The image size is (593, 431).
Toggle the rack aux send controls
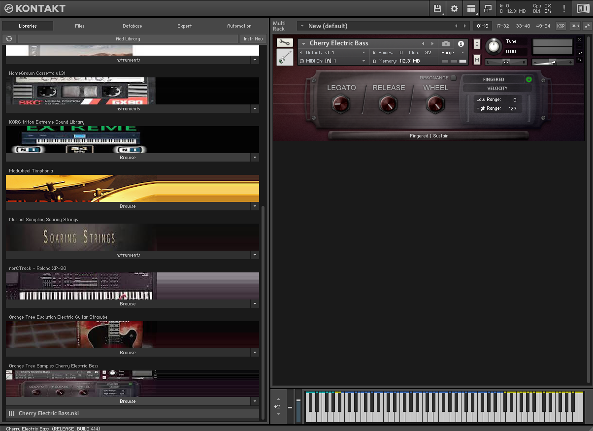[575, 26]
